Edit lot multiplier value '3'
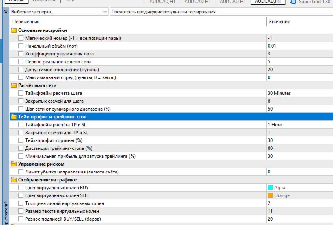This screenshot has width=333, height=225. (299, 54)
